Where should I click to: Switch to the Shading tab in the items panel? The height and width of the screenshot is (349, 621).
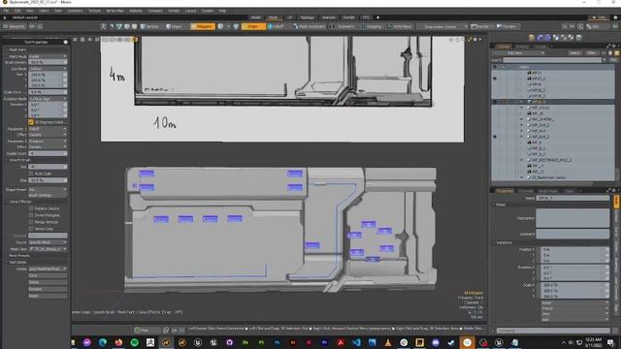click(522, 47)
